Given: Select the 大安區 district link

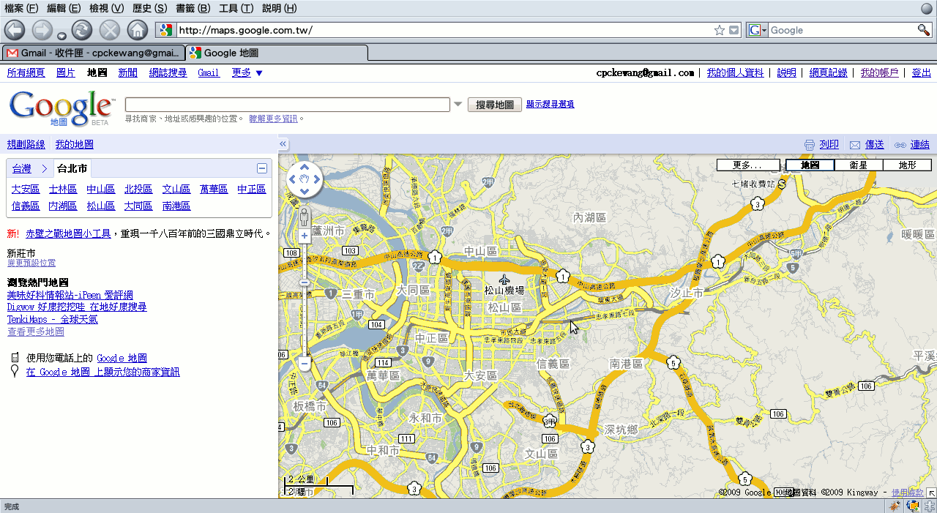Looking at the screenshot, I should pyautogui.click(x=26, y=189).
